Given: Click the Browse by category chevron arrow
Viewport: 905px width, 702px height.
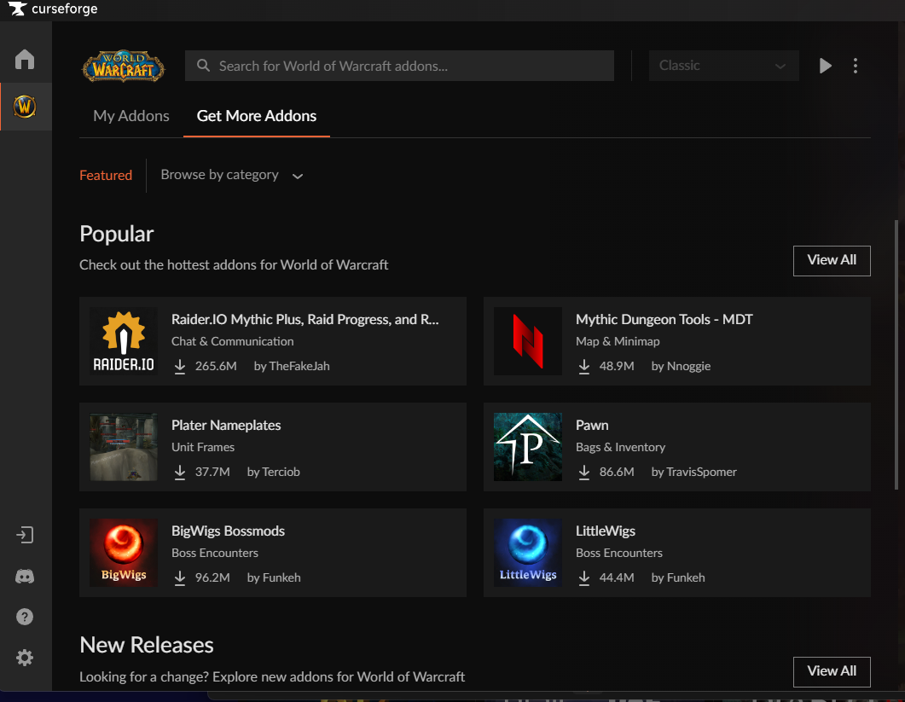Looking at the screenshot, I should coord(298,176).
